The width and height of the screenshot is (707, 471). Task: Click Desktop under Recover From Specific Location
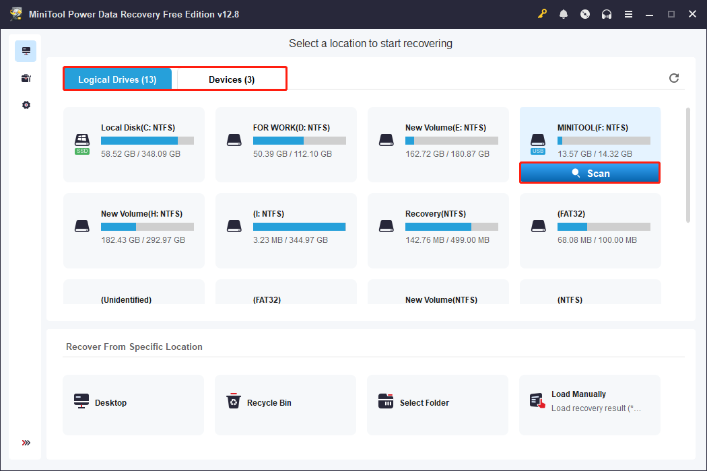(133, 403)
